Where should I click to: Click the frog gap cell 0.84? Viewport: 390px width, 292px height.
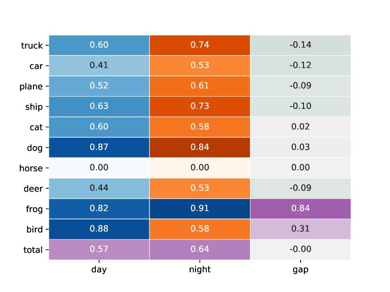(300, 209)
